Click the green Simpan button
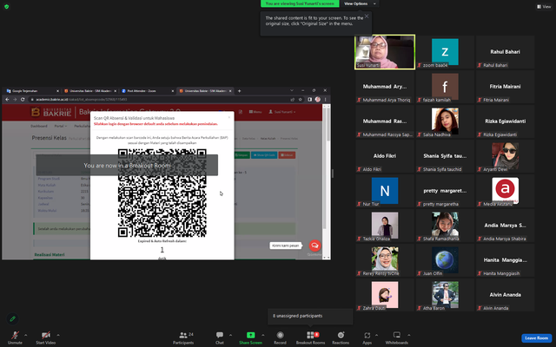This screenshot has height=347, width=556. 242,155
